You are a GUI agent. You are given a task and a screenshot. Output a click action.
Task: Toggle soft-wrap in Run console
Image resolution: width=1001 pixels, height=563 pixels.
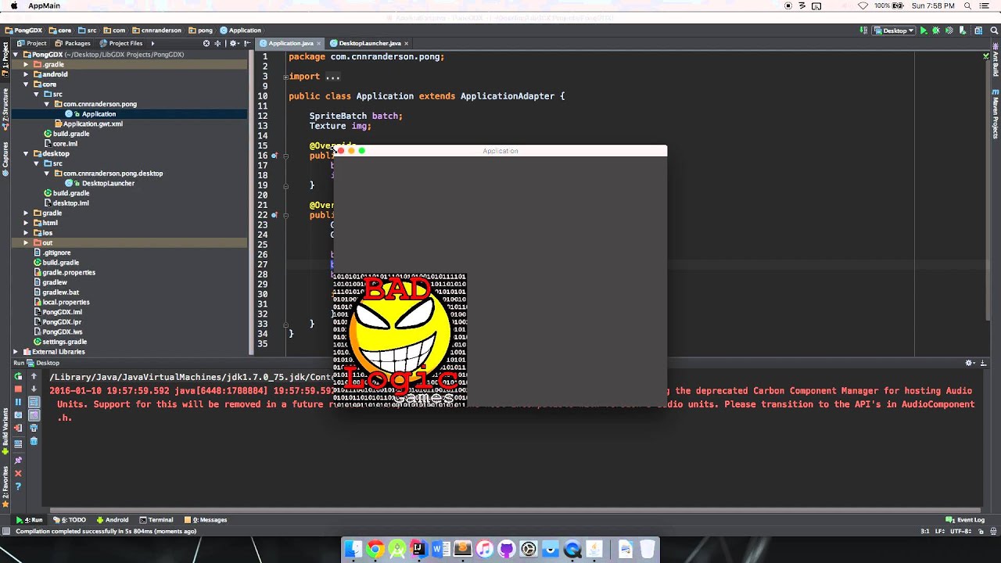(x=34, y=402)
